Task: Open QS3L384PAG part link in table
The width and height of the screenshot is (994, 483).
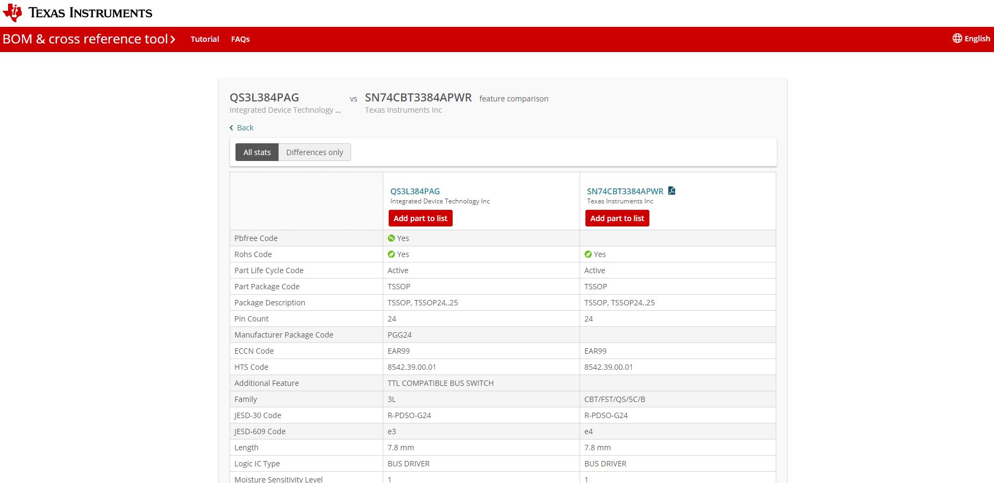Action: point(415,191)
